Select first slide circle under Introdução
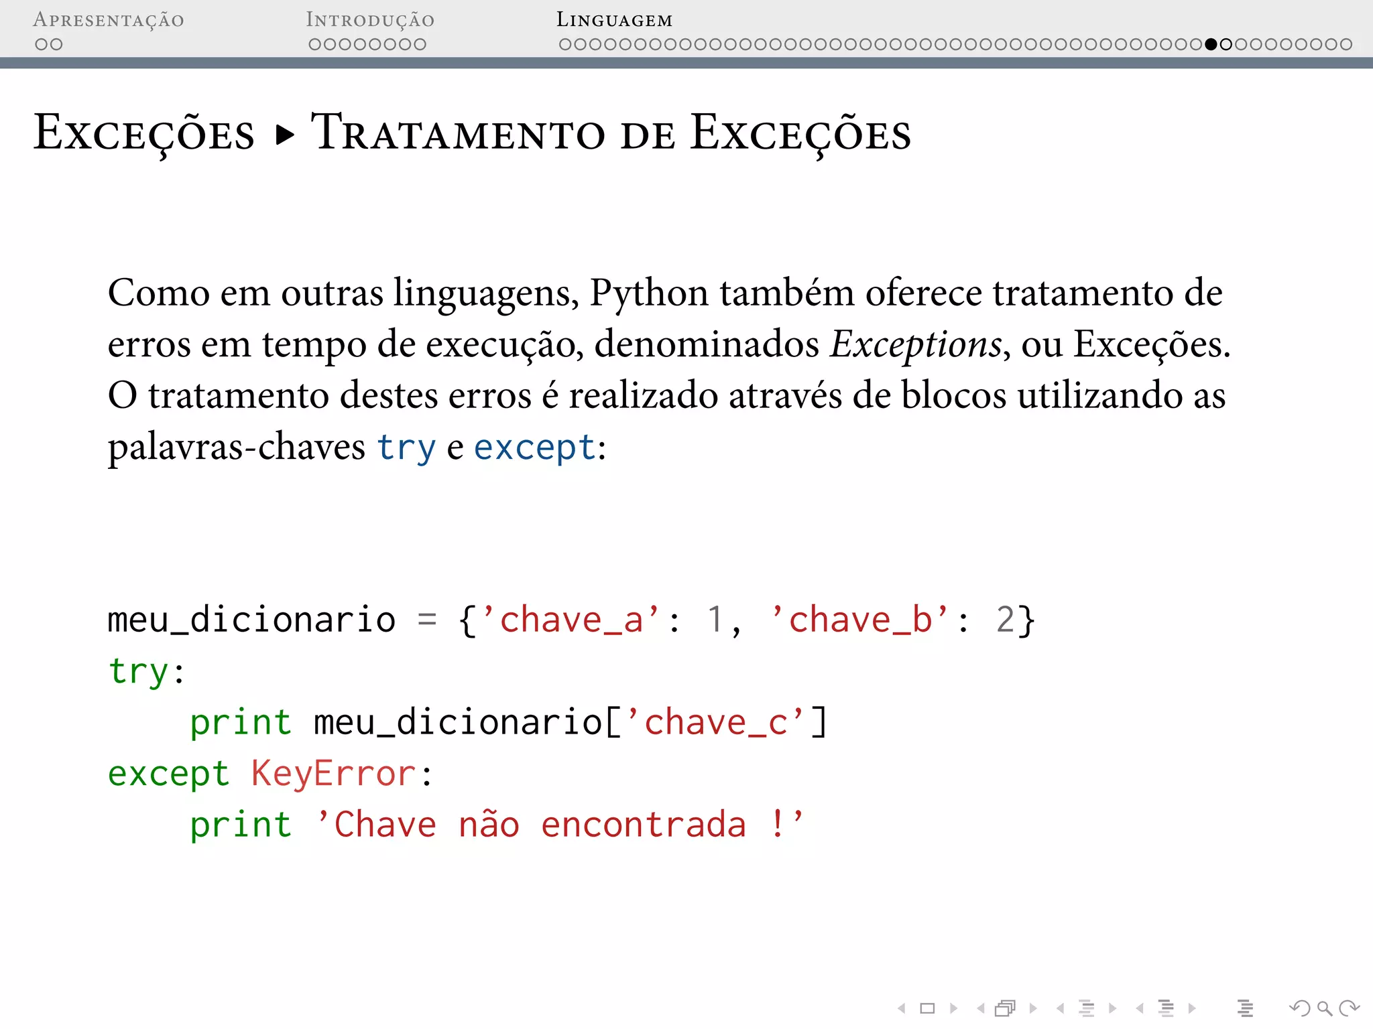The width and height of the screenshot is (1373, 1029). click(x=315, y=44)
